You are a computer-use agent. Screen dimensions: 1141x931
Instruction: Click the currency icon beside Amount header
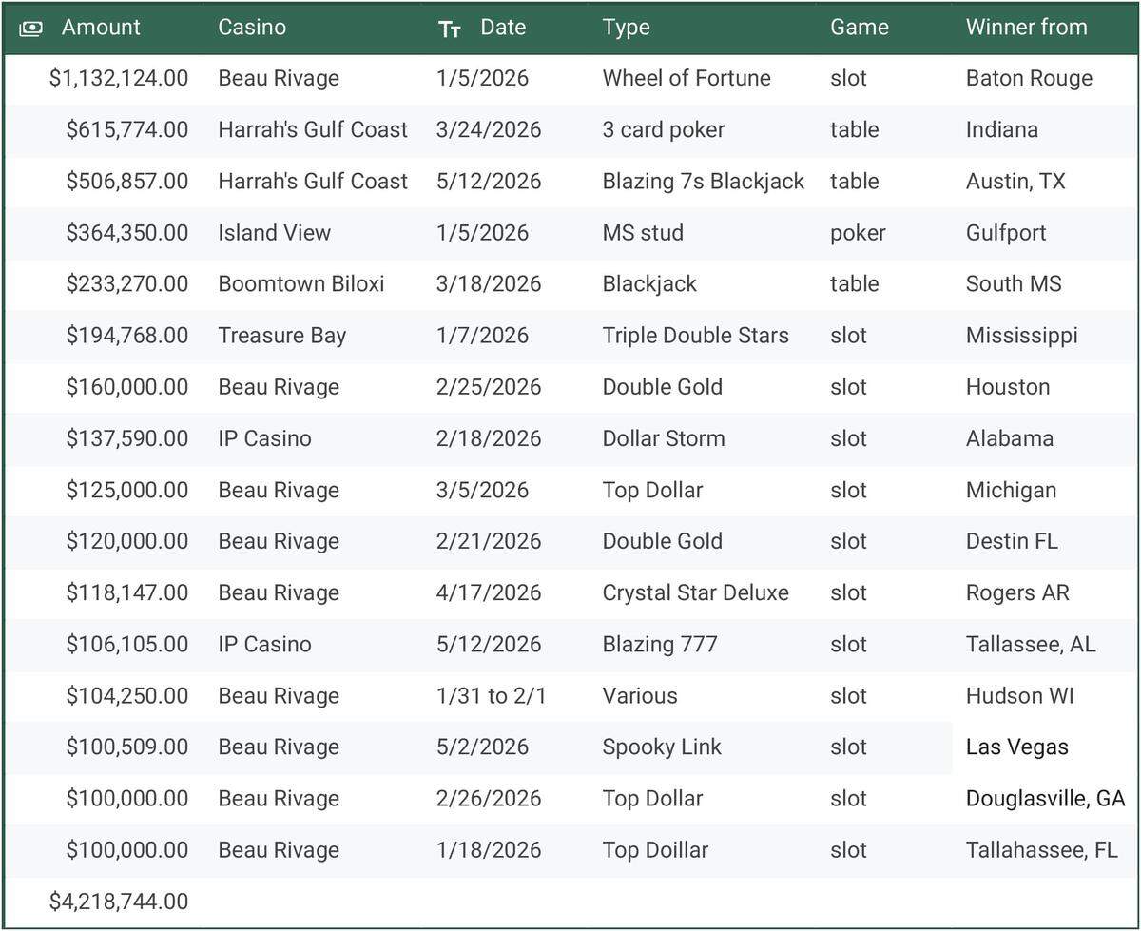[31, 29]
